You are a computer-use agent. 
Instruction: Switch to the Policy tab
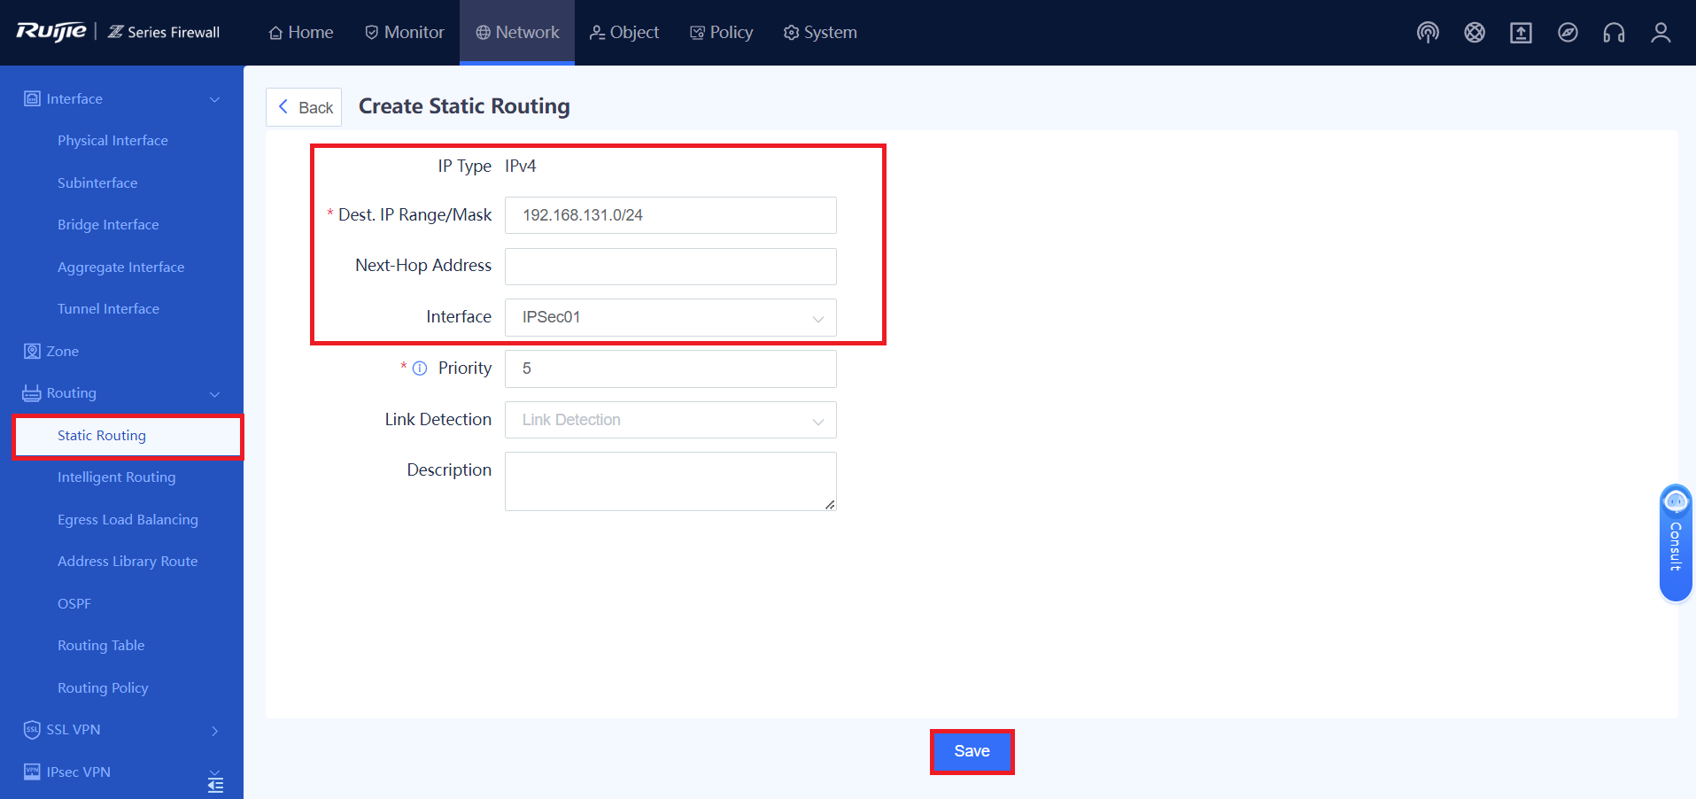tap(722, 33)
